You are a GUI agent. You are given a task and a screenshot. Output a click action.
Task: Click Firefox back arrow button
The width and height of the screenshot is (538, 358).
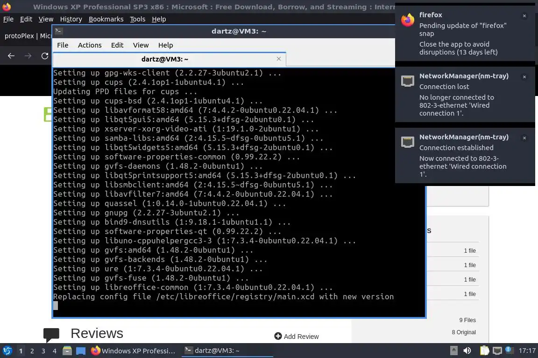pyautogui.click(x=11, y=56)
